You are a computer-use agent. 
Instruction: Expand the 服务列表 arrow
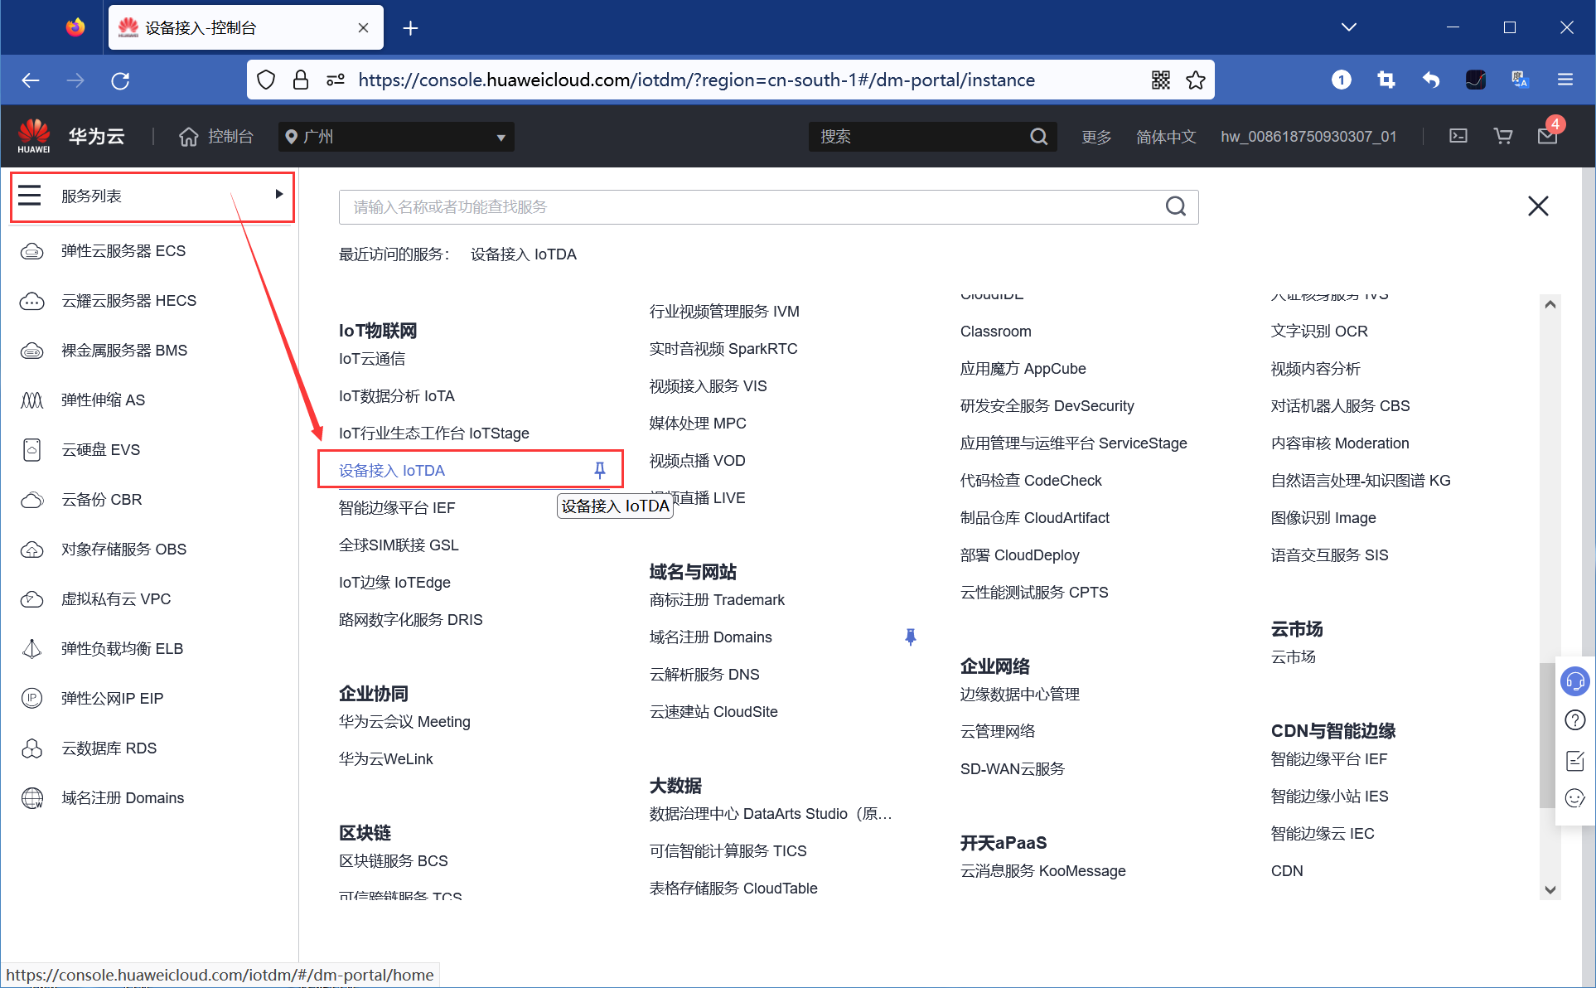(278, 193)
